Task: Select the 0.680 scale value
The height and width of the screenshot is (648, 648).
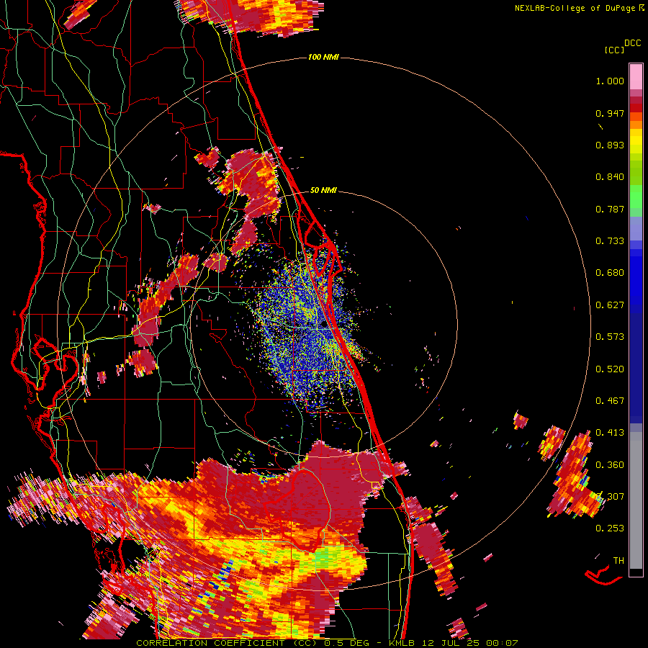Action: [610, 273]
